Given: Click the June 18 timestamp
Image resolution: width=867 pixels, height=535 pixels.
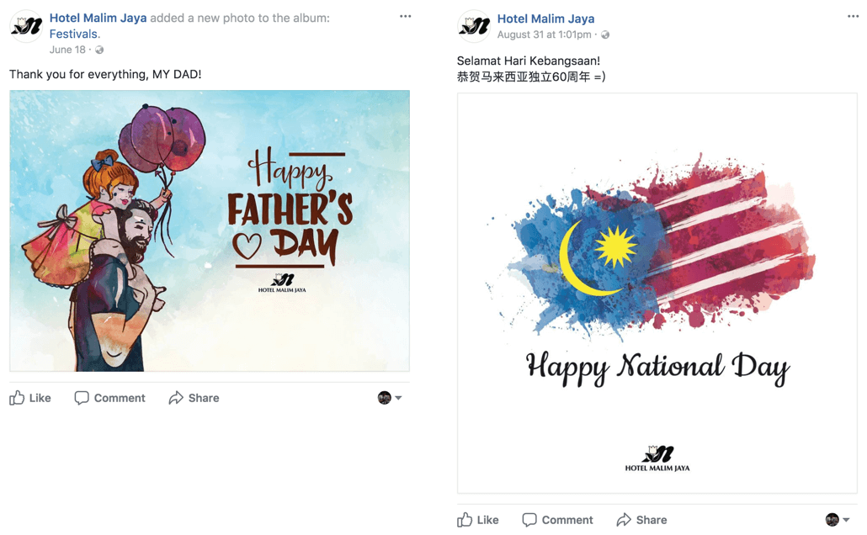Looking at the screenshot, I should tap(67, 50).
